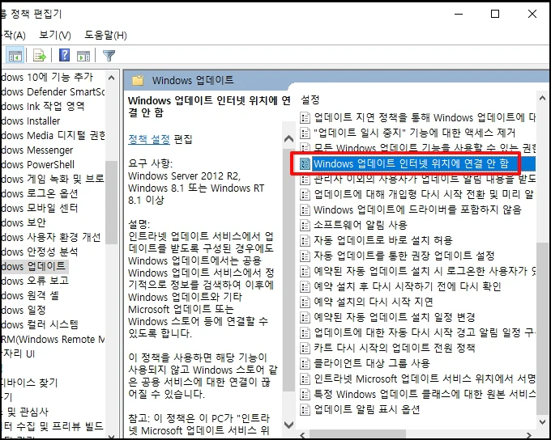Click icon beside 자동 업데이트로 바로 설치 허용
The width and height of the screenshot is (551, 440).
pos(305,240)
